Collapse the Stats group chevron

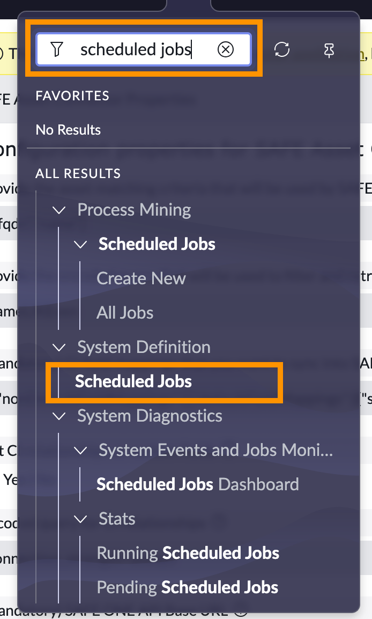80,519
